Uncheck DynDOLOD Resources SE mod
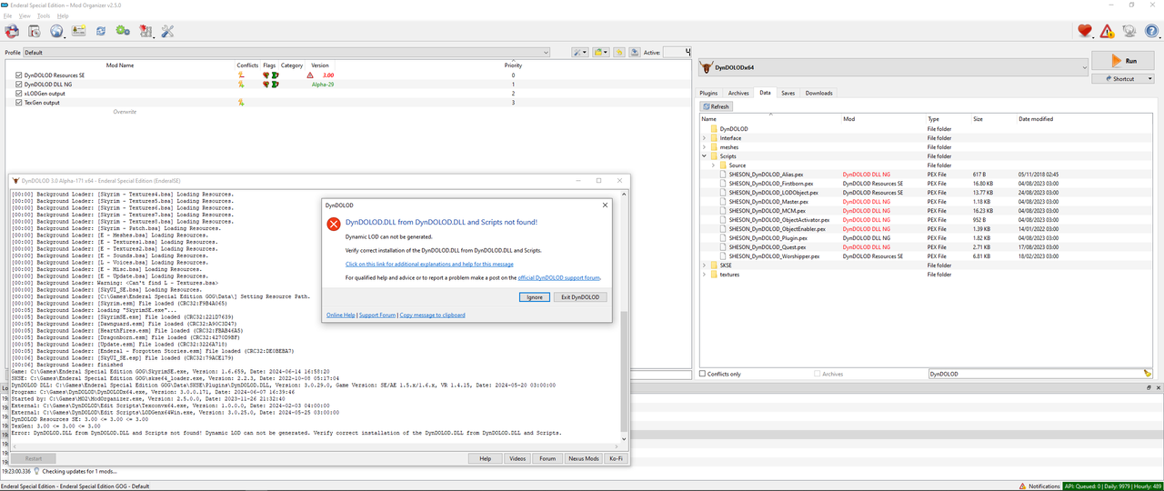Image resolution: width=1164 pixels, height=491 pixels. click(x=18, y=75)
